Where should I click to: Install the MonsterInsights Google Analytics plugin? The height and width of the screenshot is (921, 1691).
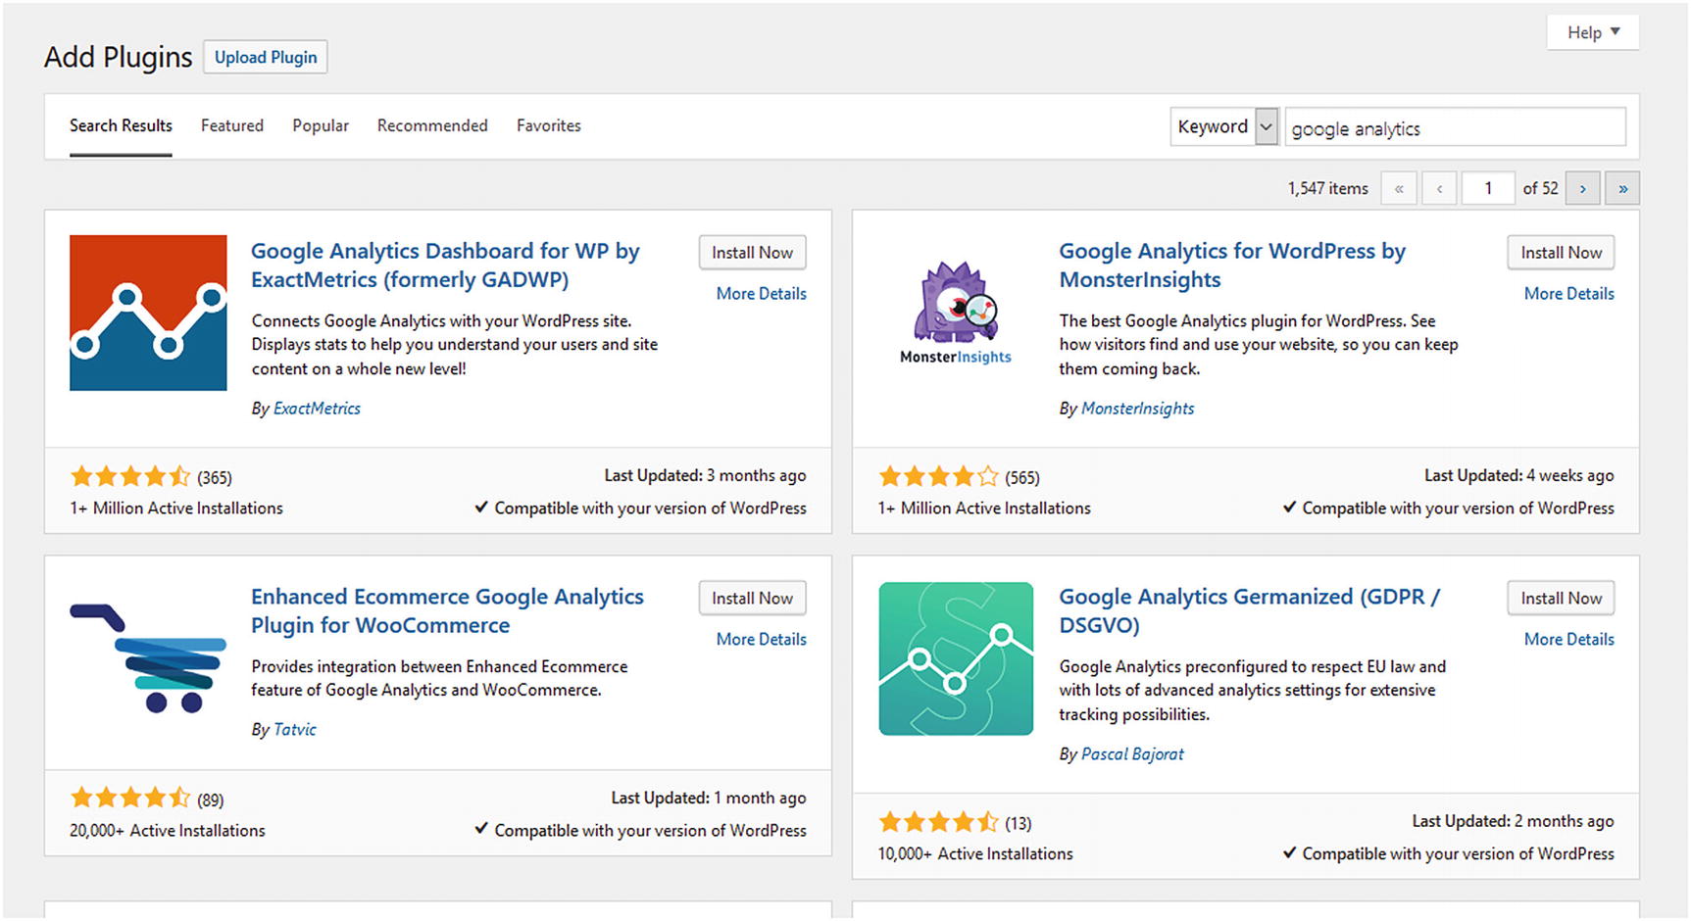[1561, 253]
